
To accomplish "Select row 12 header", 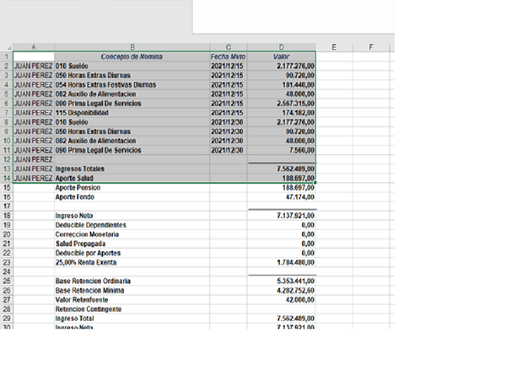I will pyautogui.click(x=7, y=159).
